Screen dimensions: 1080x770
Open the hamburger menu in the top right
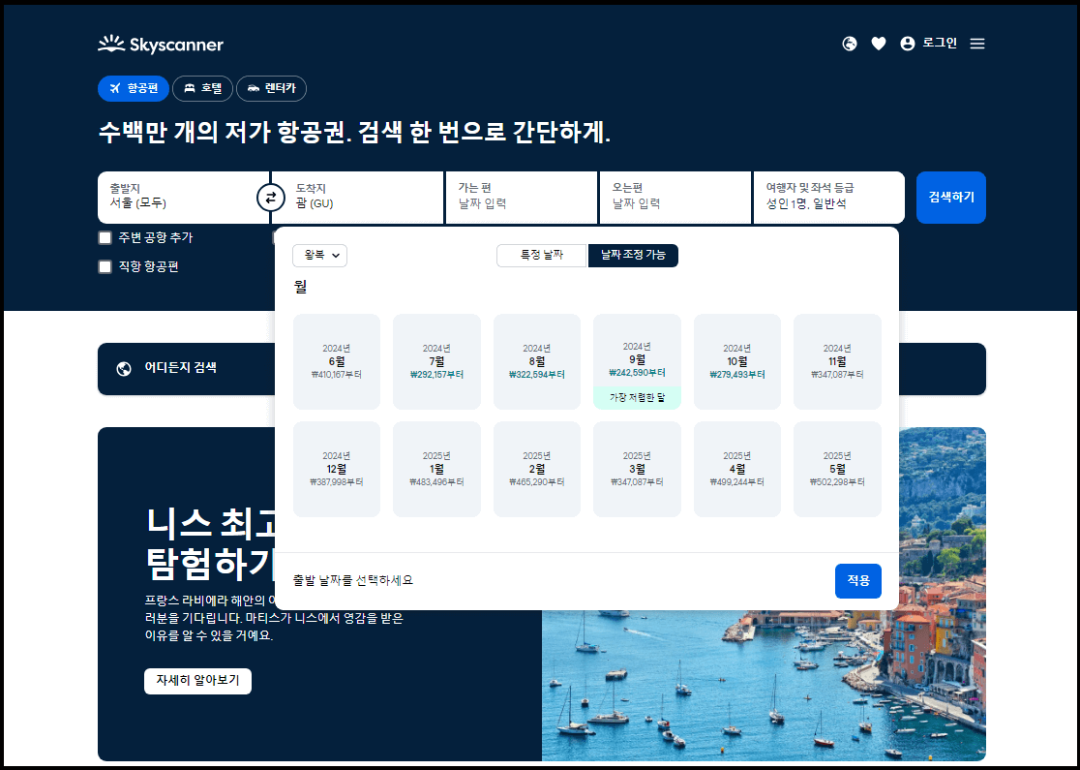(976, 44)
